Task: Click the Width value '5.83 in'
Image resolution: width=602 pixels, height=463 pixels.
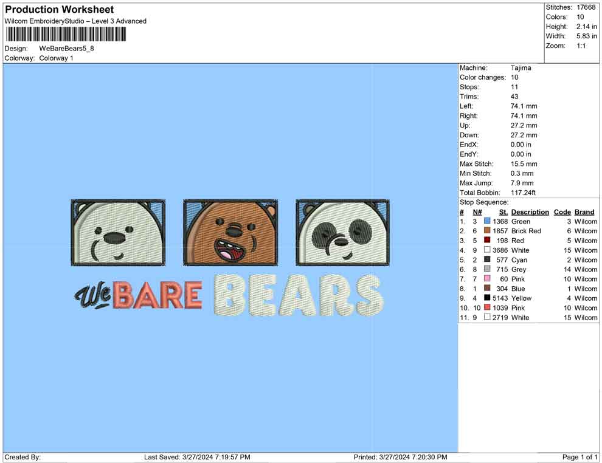Action: click(x=587, y=36)
